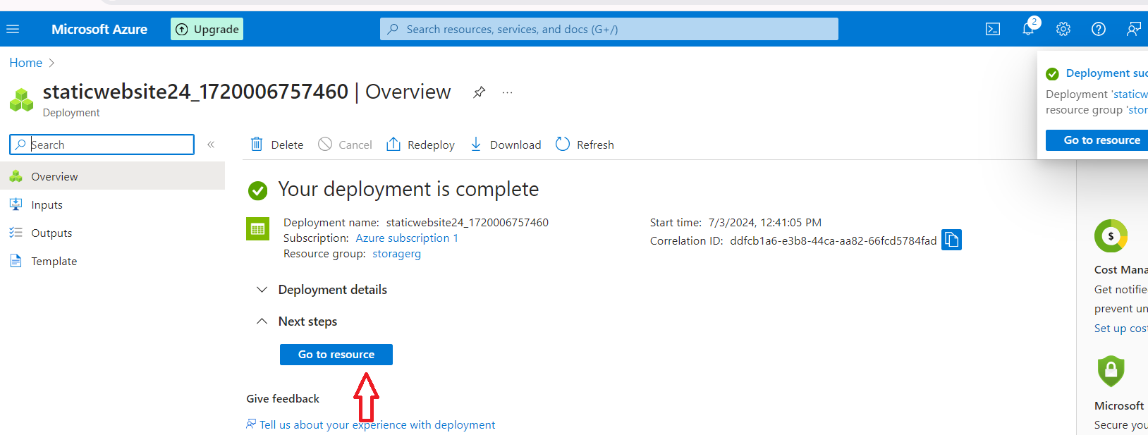The width and height of the screenshot is (1148, 435).
Task: Click into the sidebar Search box
Action: [102, 145]
